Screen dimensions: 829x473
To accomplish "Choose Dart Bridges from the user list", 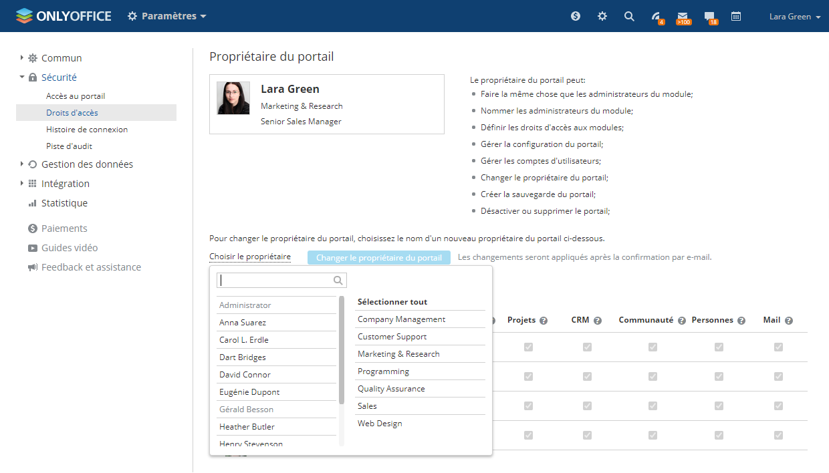I will coord(276,357).
